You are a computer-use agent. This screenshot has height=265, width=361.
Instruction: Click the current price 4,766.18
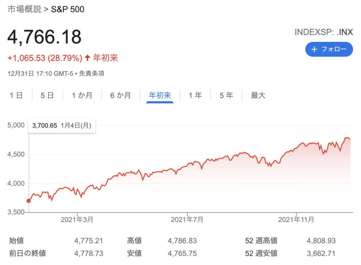click(44, 37)
